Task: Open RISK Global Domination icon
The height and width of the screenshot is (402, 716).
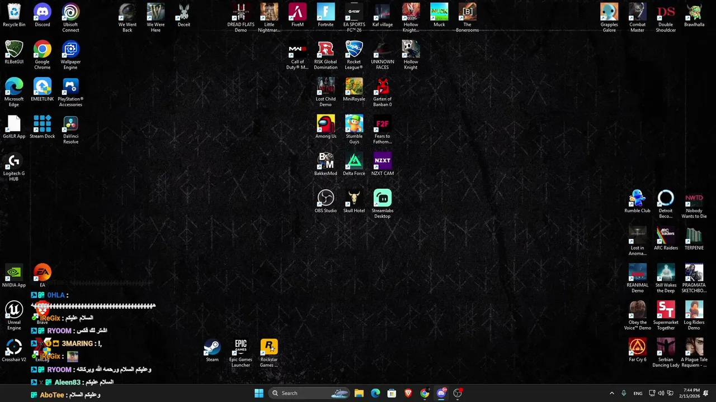Action: [x=326, y=55]
